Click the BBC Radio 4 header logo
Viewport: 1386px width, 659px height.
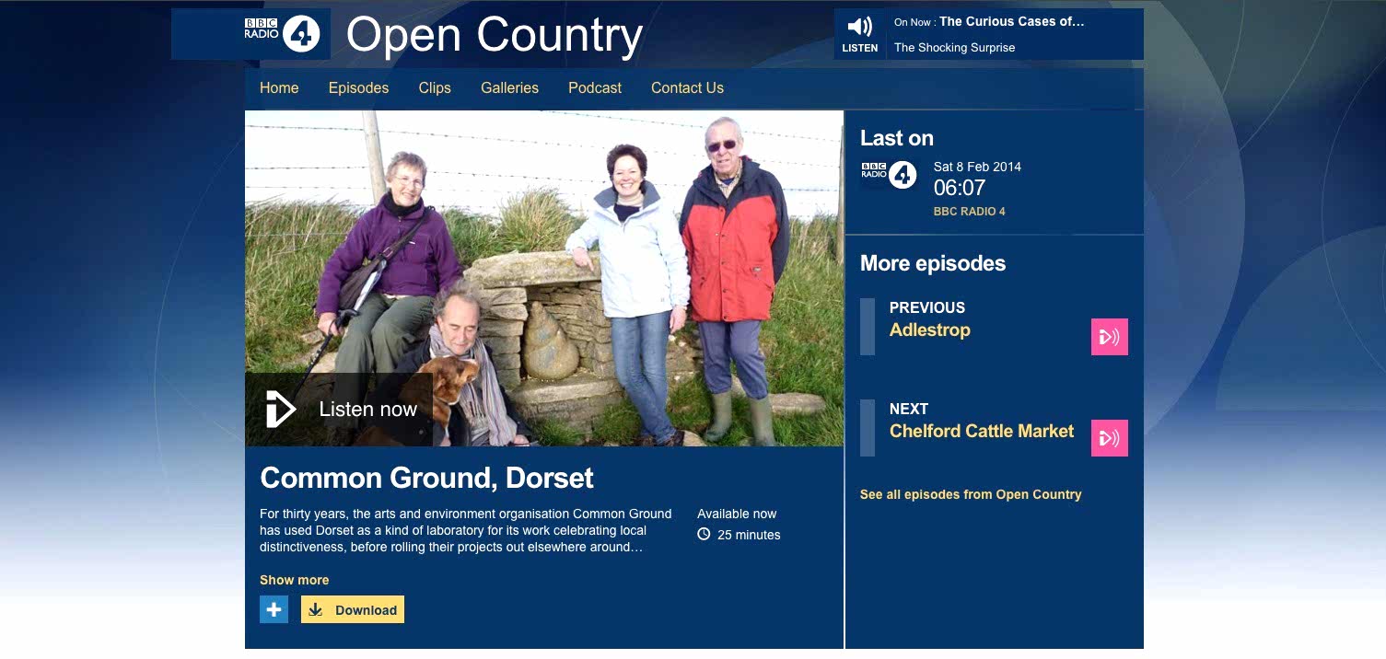pyautogui.click(x=282, y=34)
